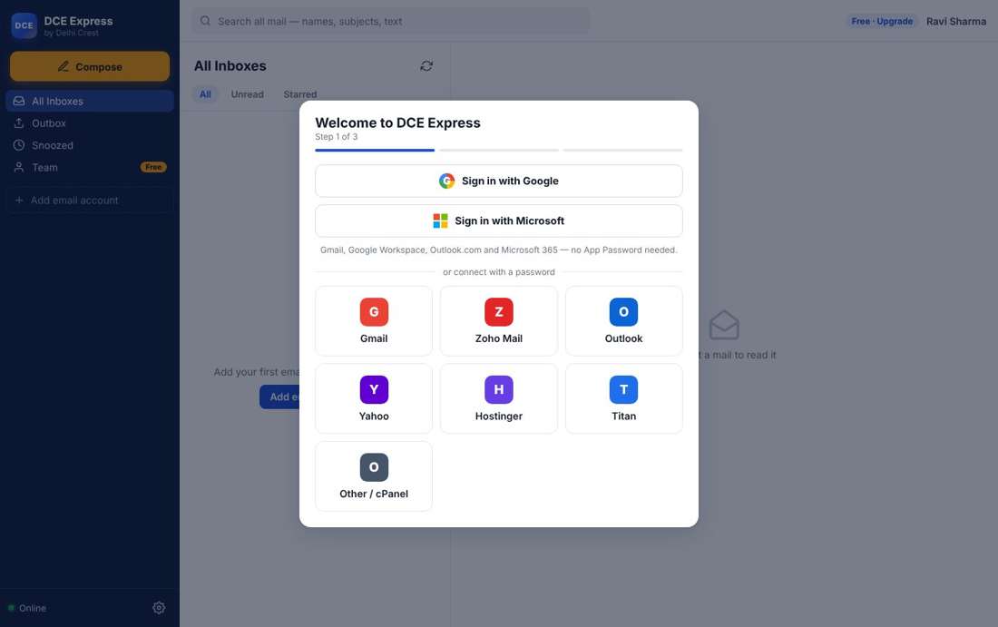Viewport: 998px width, 627px height.
Task: Click the first step progress bar segment
Action: pos(374,151)
